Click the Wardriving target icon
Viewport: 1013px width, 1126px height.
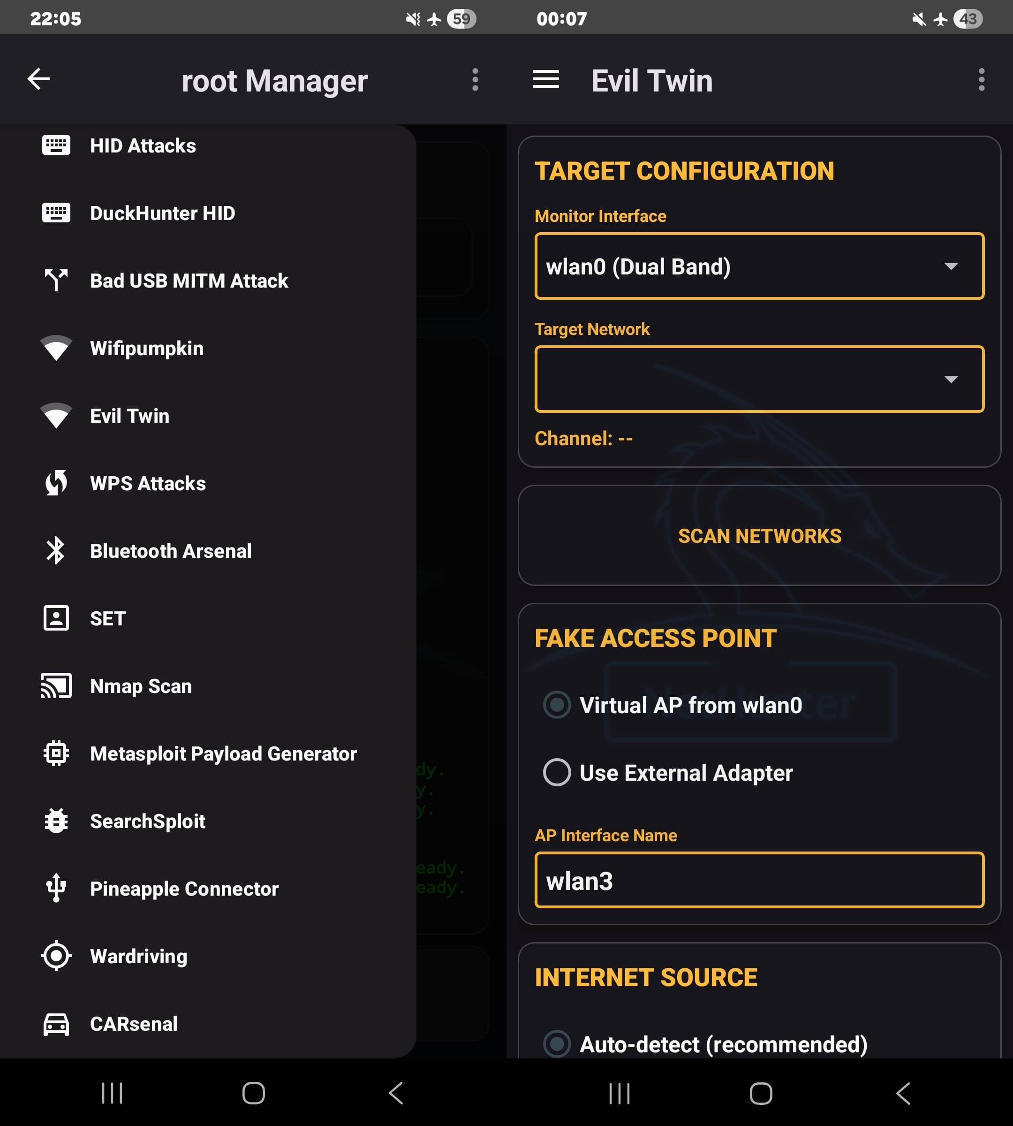(x=56, y=956)
